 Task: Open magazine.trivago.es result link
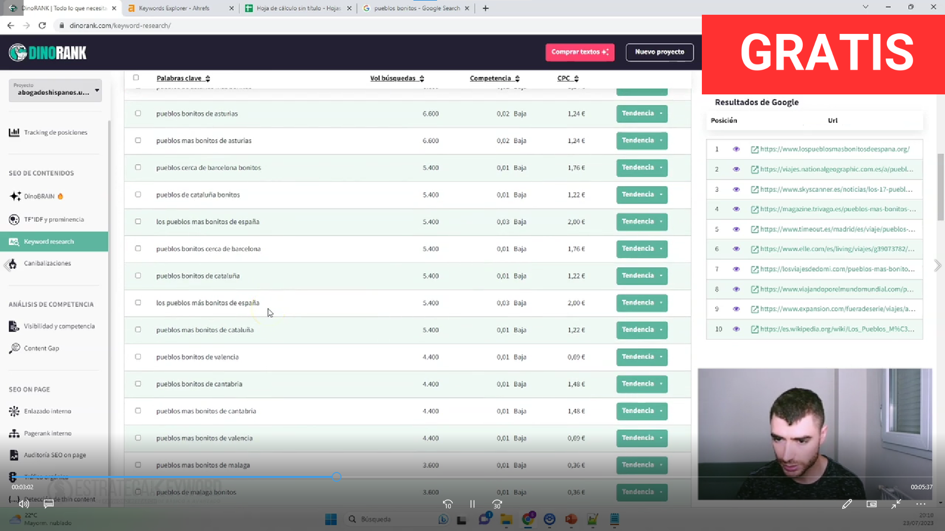tap(838, 209)
